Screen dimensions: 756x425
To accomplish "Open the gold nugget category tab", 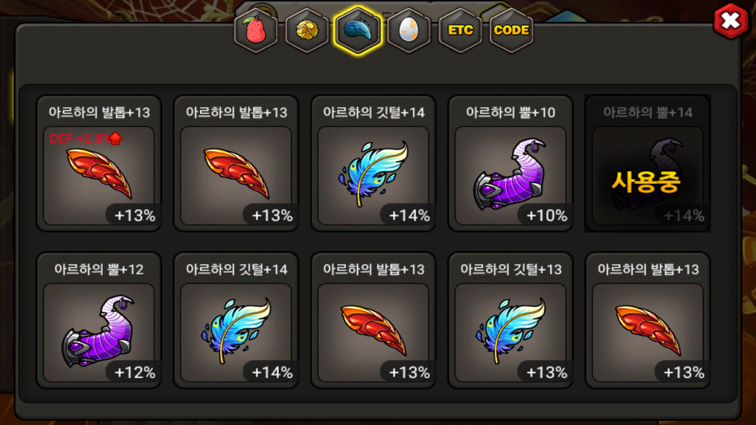I will click(306, 30).
